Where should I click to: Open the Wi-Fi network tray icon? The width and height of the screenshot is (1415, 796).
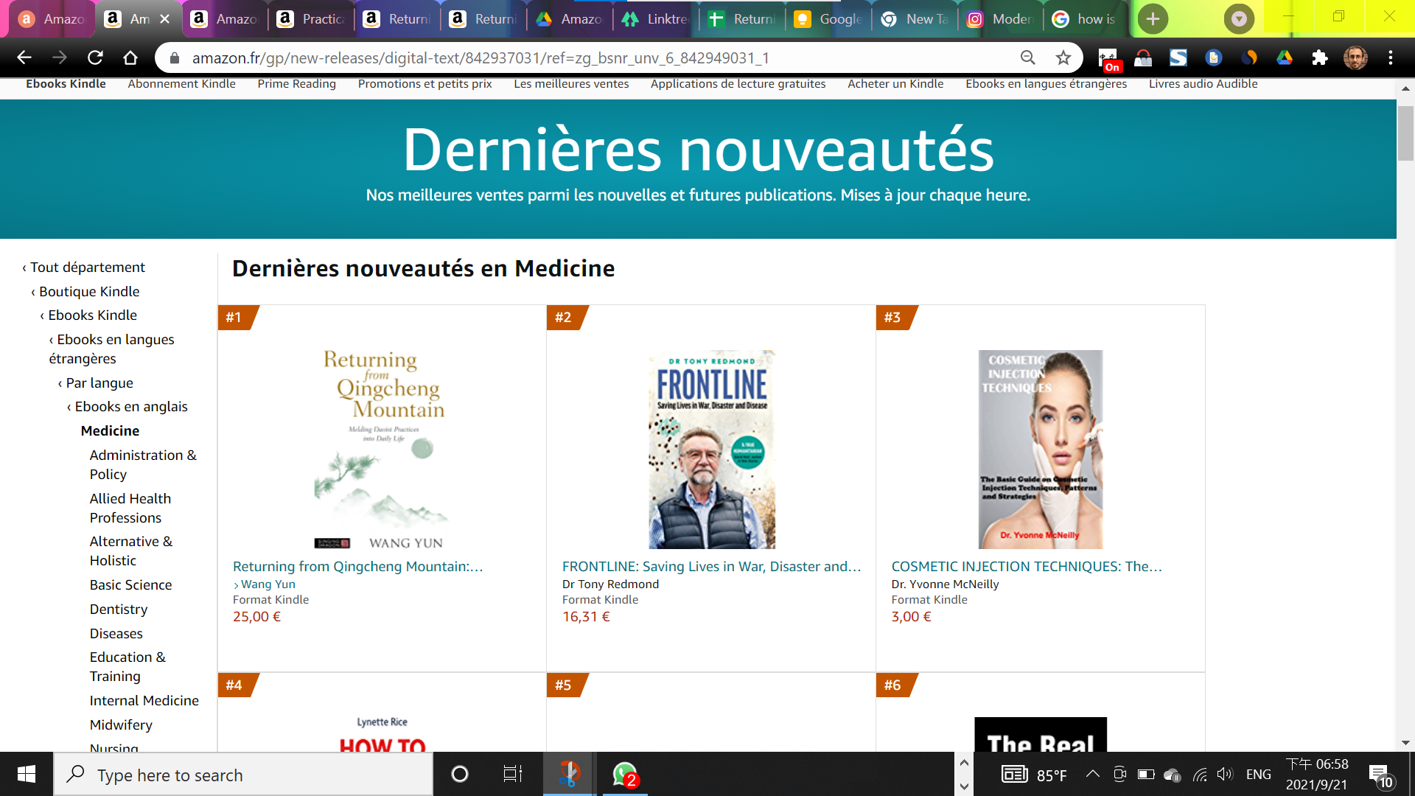tap(1199, 775)
